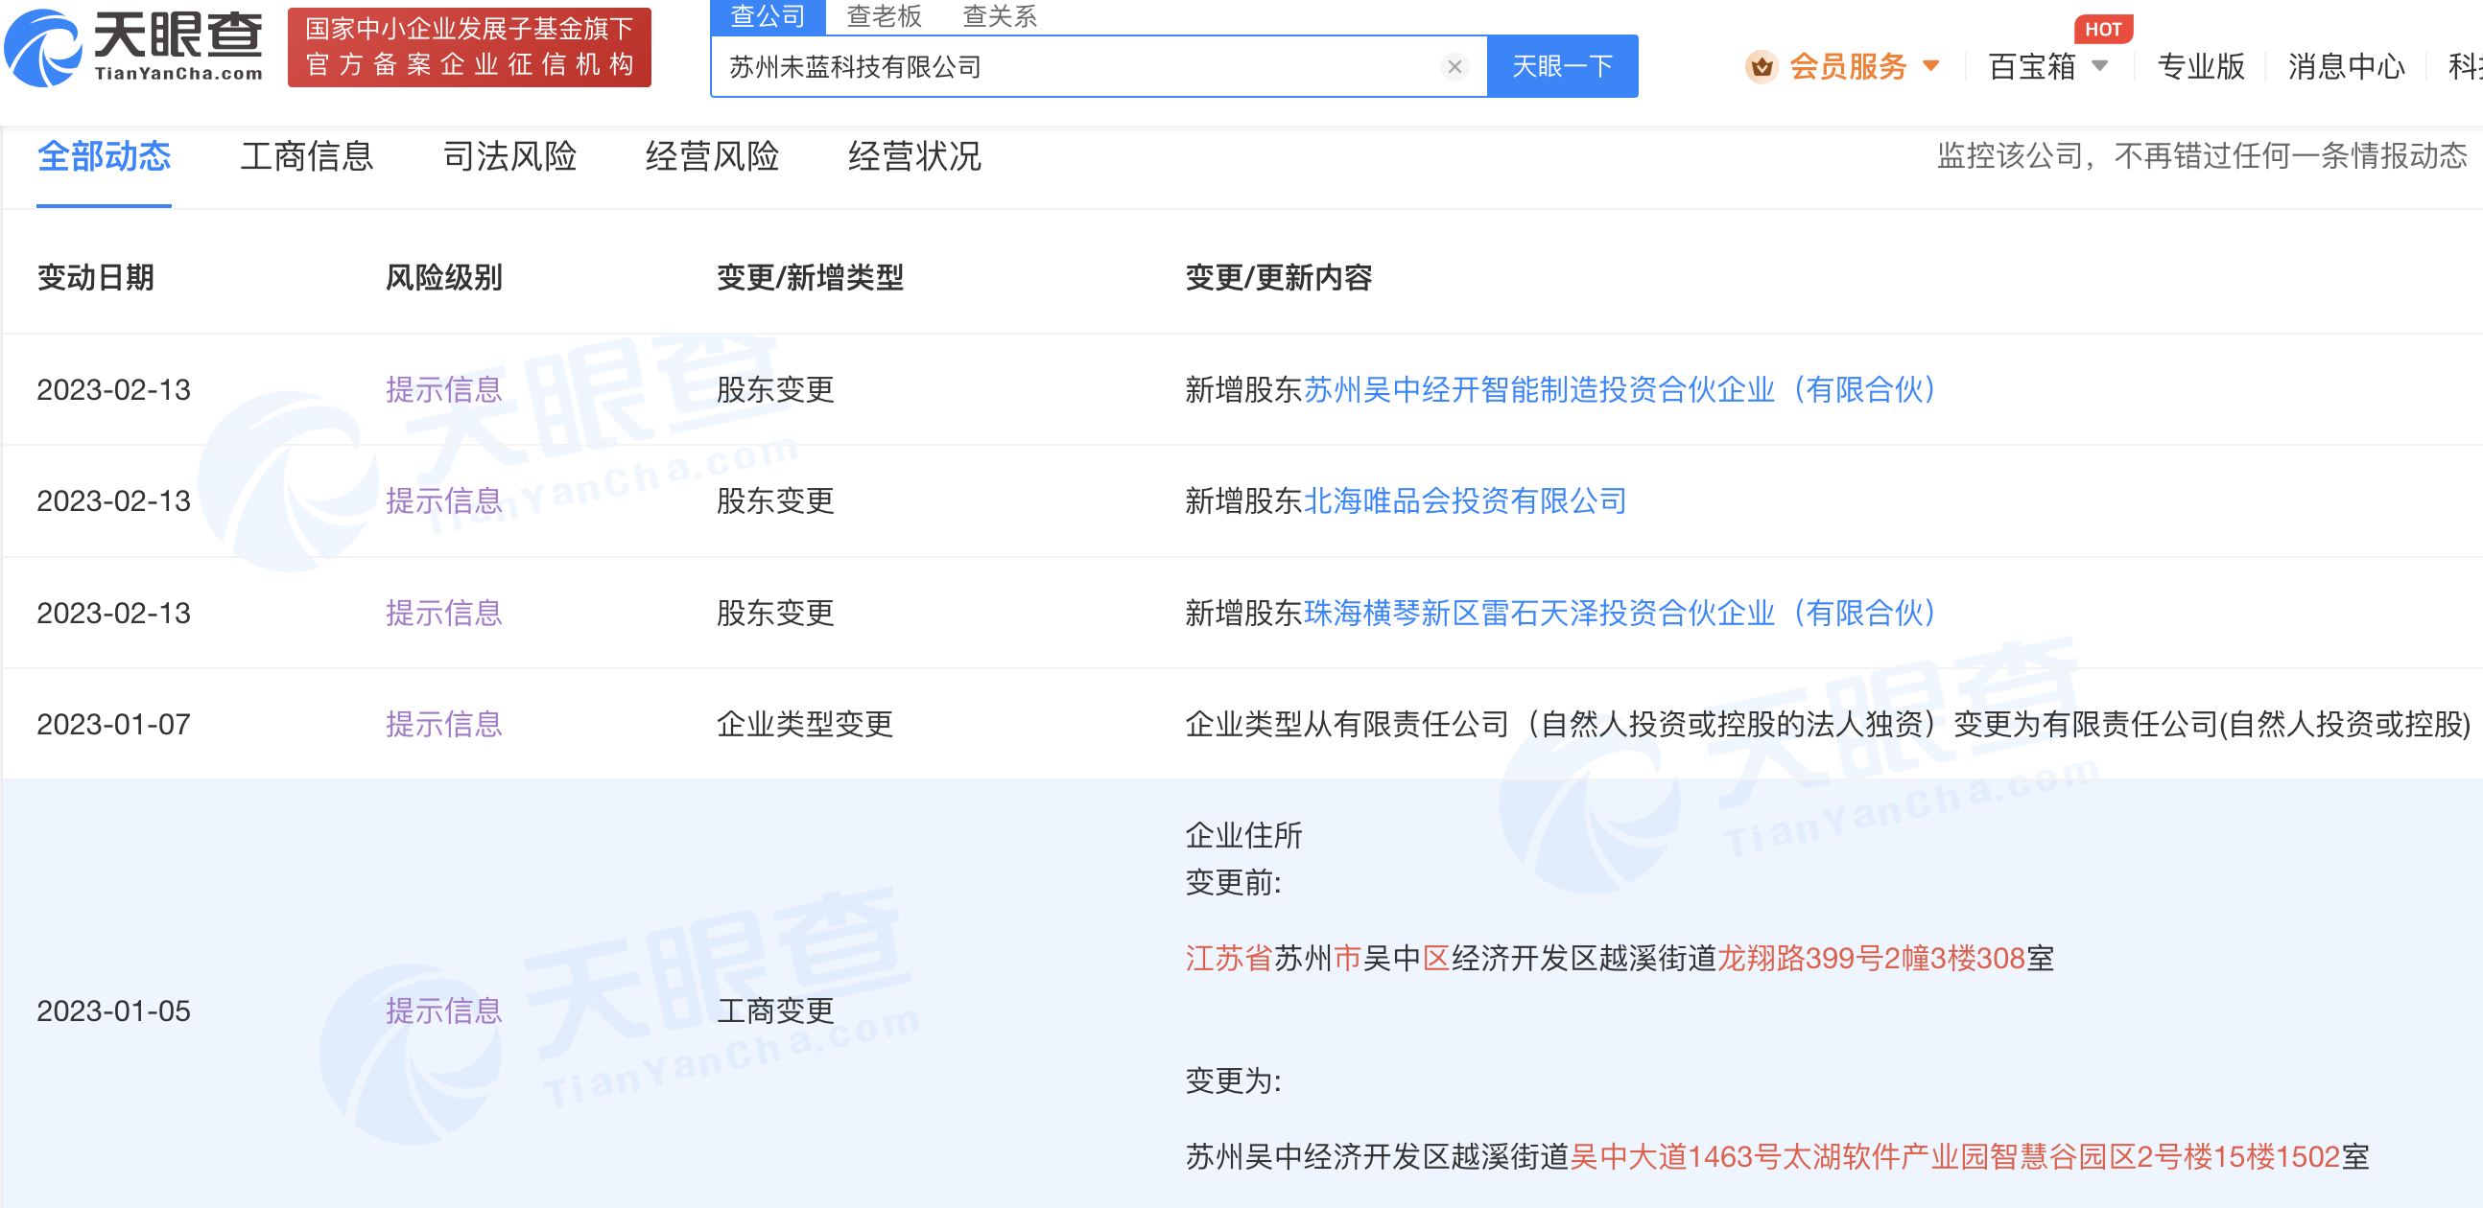Click 提示信息 in the 2023-01-05 row

pyautogui.click(x=443, y=1011)
